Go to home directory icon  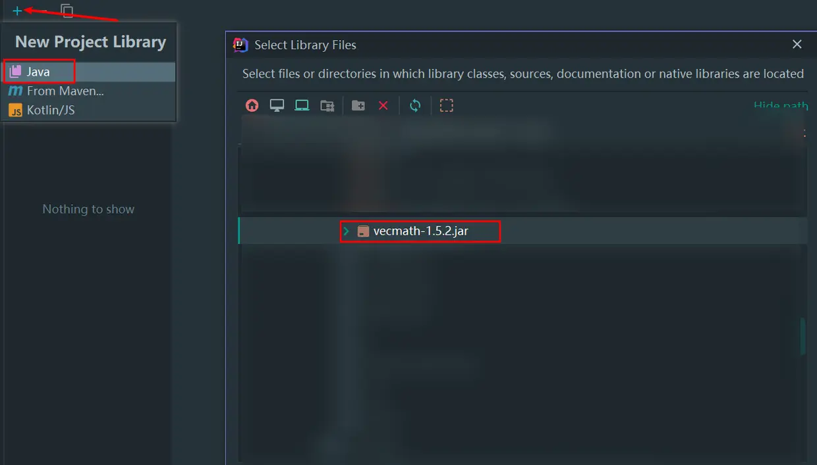[252, 105]
